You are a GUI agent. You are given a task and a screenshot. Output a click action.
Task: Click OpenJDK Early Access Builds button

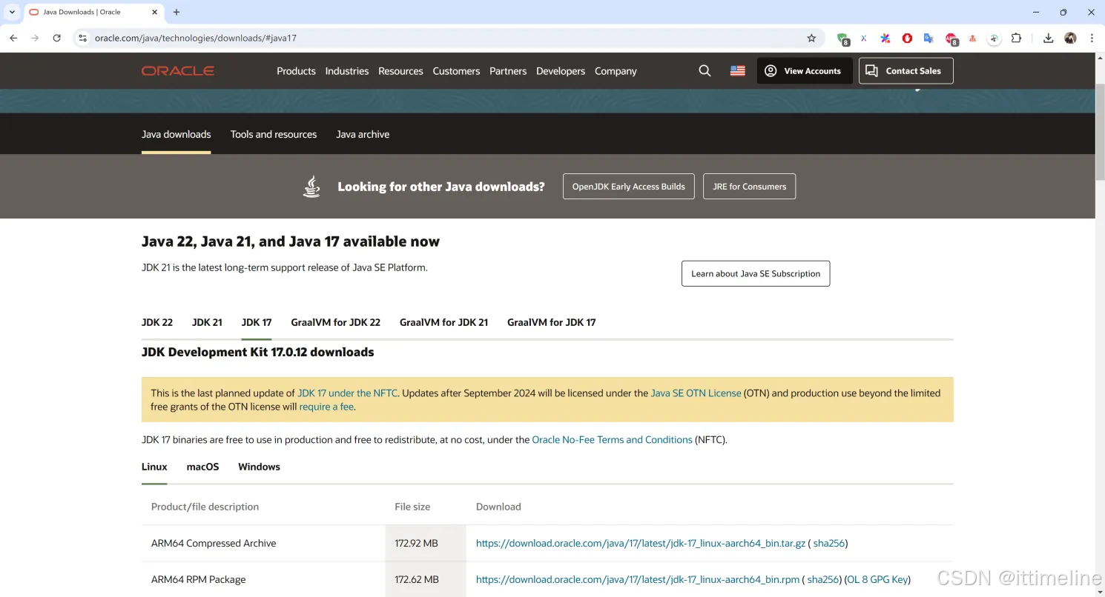629,187
